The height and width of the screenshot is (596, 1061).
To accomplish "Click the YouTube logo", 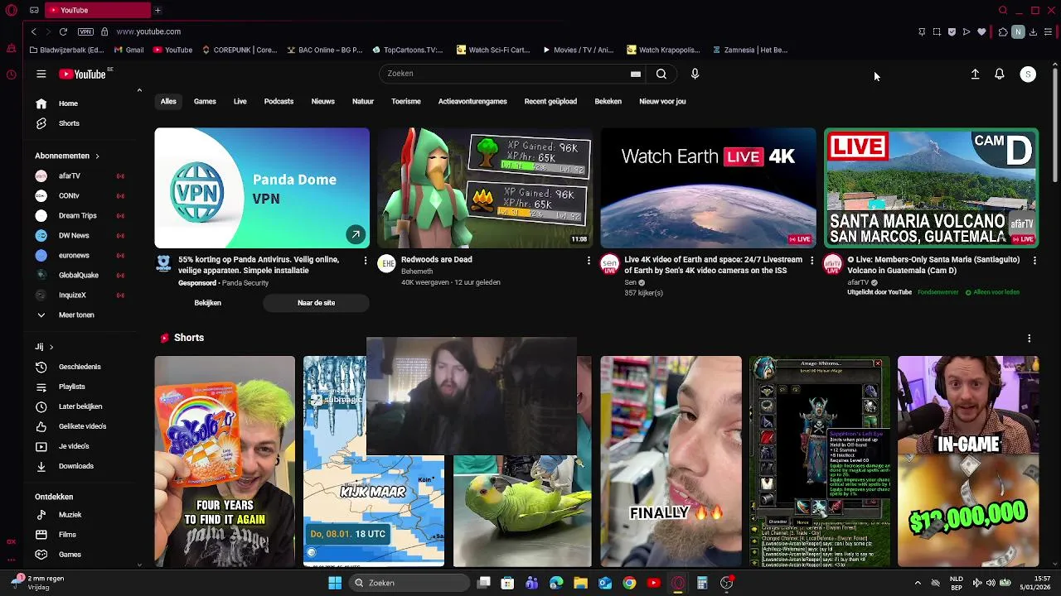I will 82,74.
